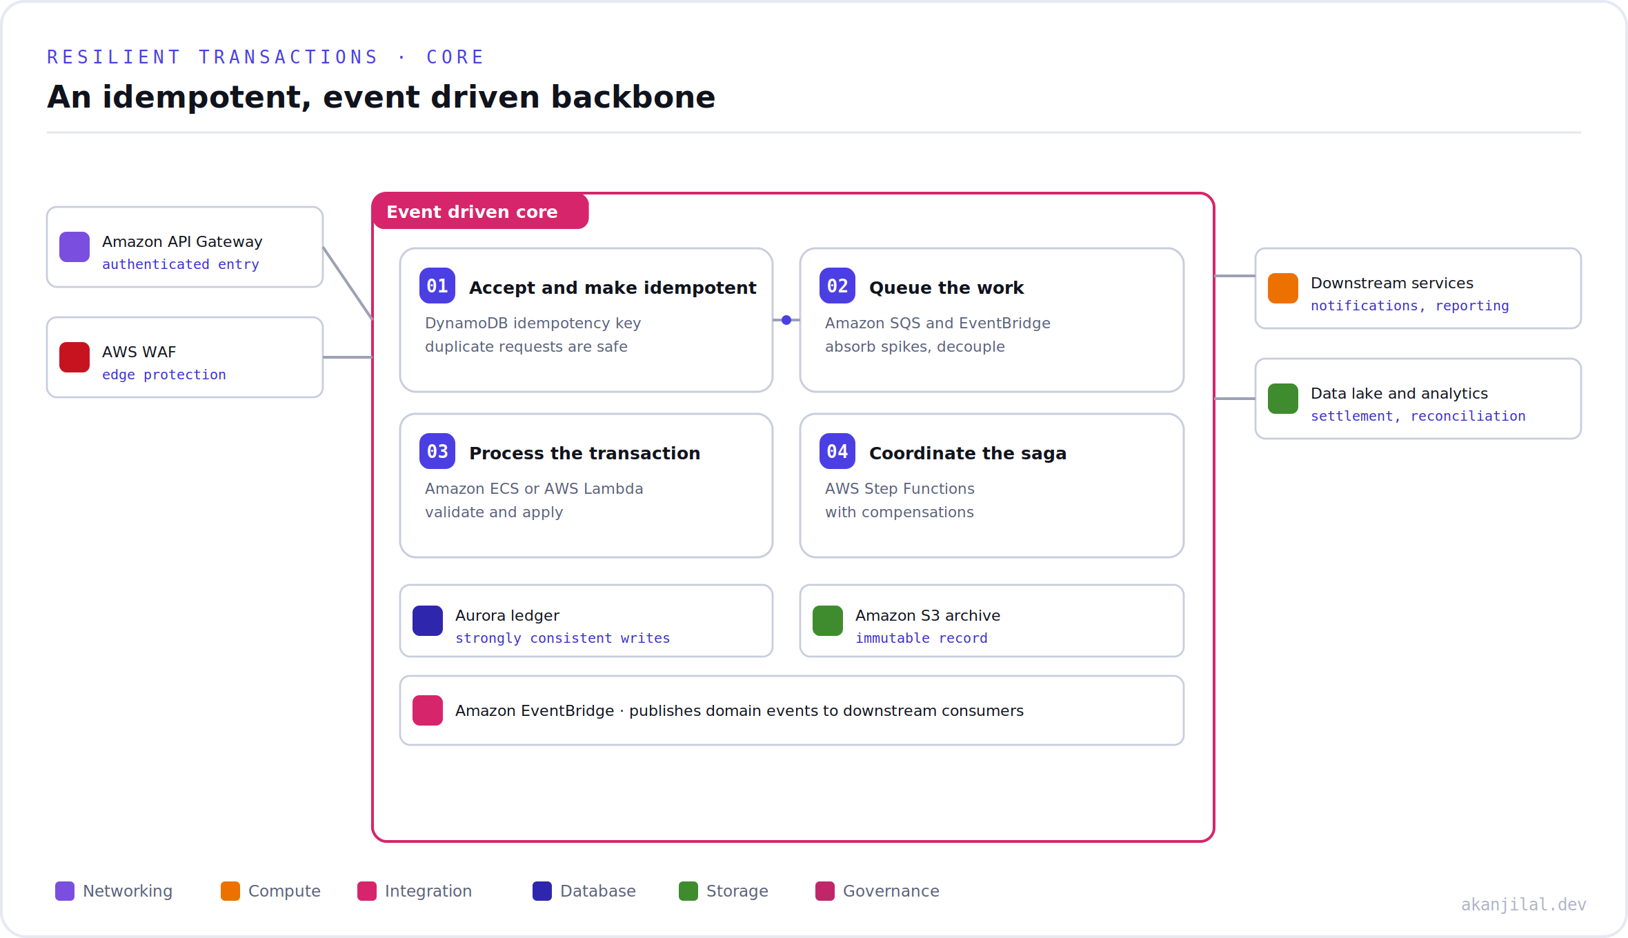This screenshot has width=1628, height=938.
Task: Click the EventBridge publishes domain events text
Action: point(739,710)
